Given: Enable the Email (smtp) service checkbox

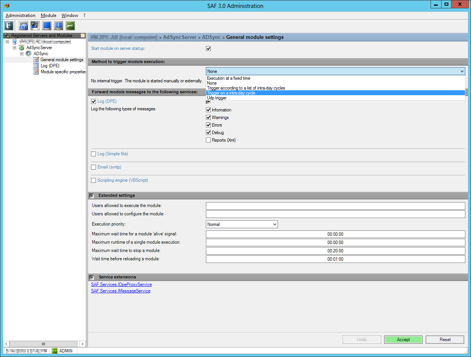Looking at the screenshot, I should tap(94, 167).
